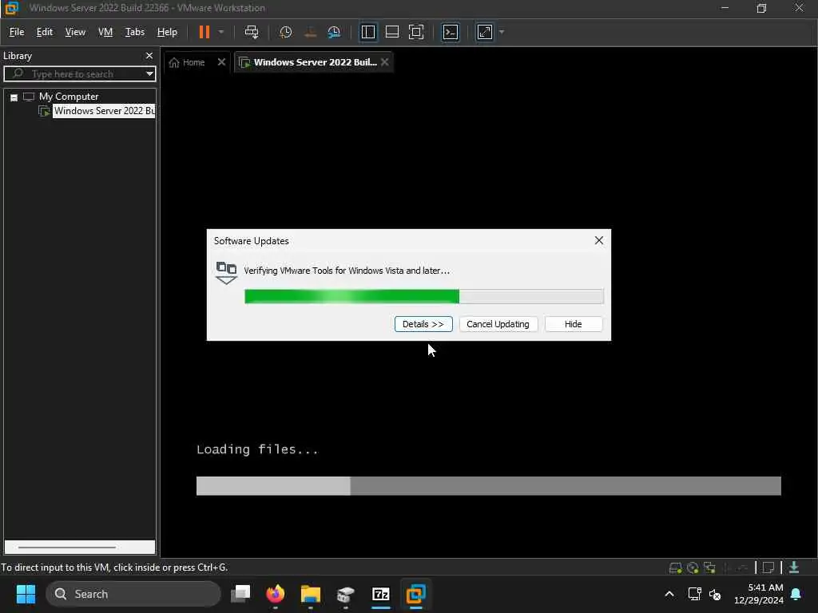
Task: Click the CD/DVD drive status bar icon
Action: point(693,568)
